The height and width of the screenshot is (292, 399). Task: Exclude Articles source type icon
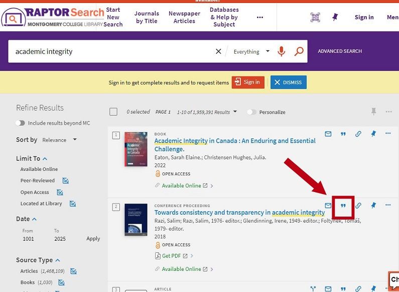73,271
